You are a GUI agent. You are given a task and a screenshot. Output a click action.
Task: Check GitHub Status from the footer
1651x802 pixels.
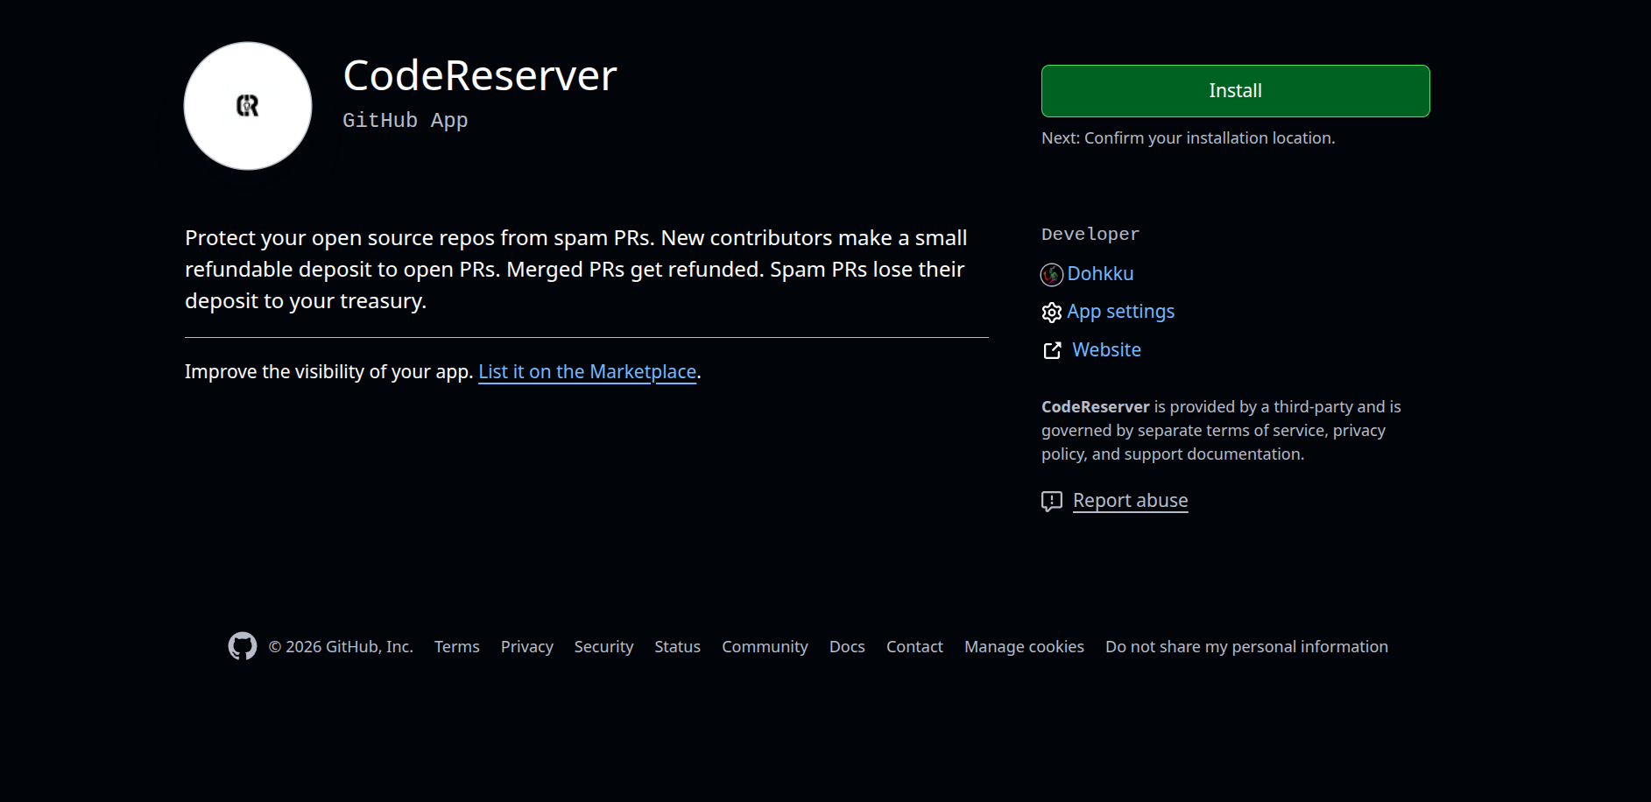(x=676, y=646)
